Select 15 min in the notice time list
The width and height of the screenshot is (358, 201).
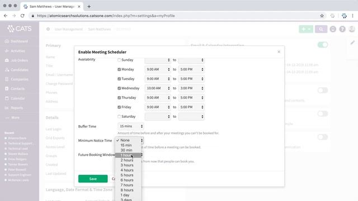click(x=128, y=145)
